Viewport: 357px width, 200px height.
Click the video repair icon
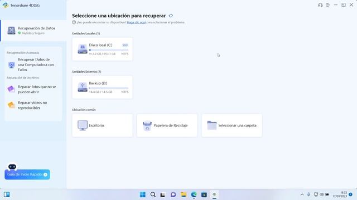[11, 105]
